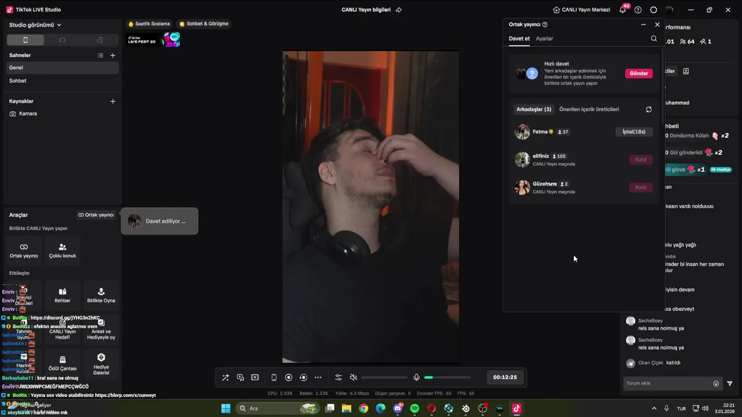
Task: Click Gönder for Hızlı davet
Action: coord(639,74)
